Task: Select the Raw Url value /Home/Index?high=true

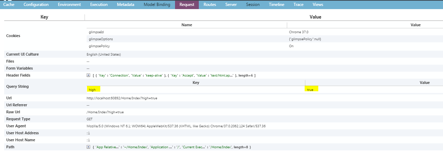Action: coord(105,112)
